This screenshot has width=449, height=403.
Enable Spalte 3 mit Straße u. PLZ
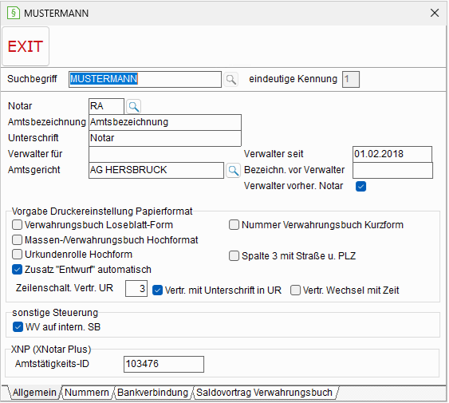[x=234, y=256]
